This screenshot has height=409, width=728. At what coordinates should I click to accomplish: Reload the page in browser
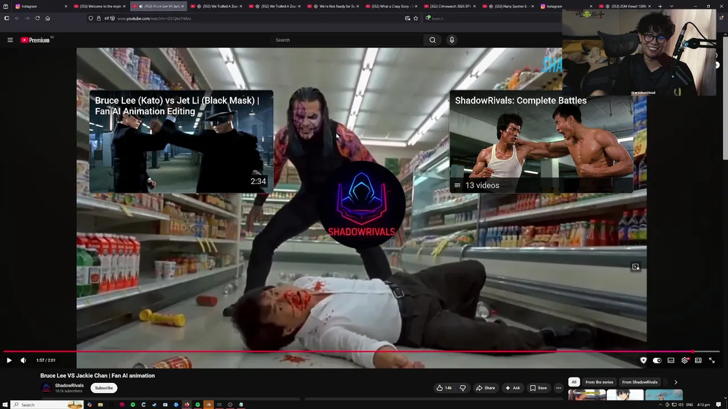(38, 18)
